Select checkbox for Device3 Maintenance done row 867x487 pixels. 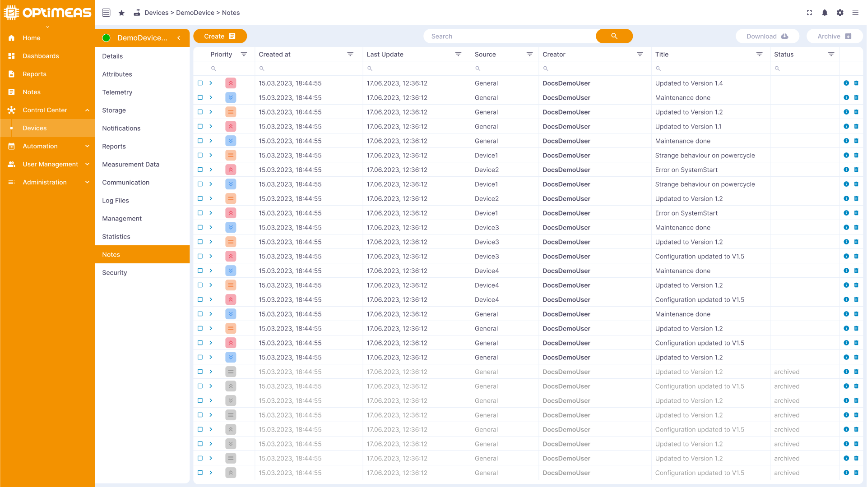[200, 227]
